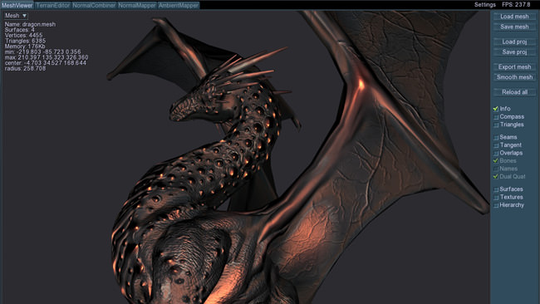Open the Settings menu
540x304 pixels.
click(484, 4)
